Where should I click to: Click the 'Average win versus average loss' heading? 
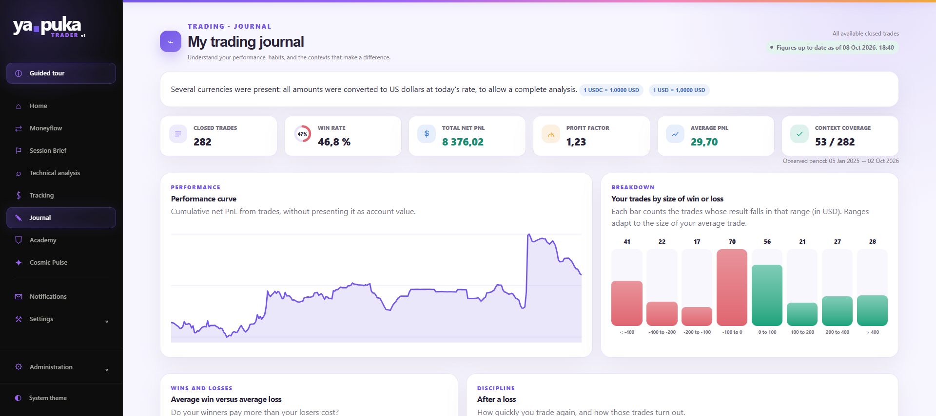[226, 399]
